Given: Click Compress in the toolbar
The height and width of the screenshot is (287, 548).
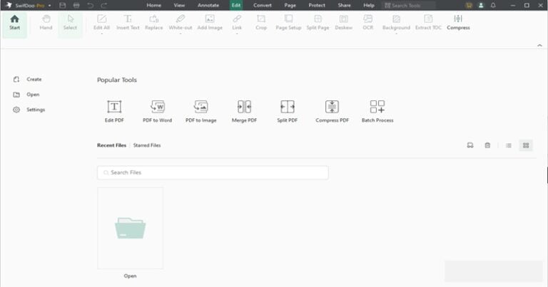Looking at the screenshot, I should [x=458, y=22].
